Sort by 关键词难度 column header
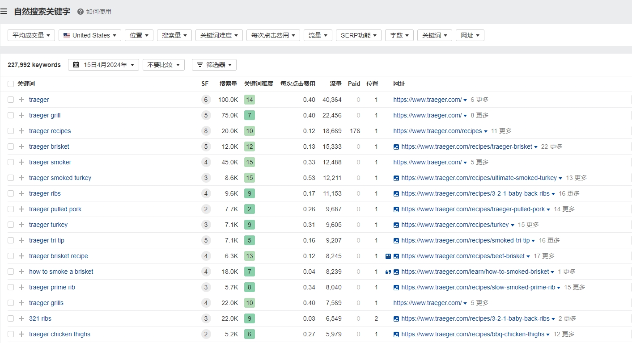 coord(259,84)
